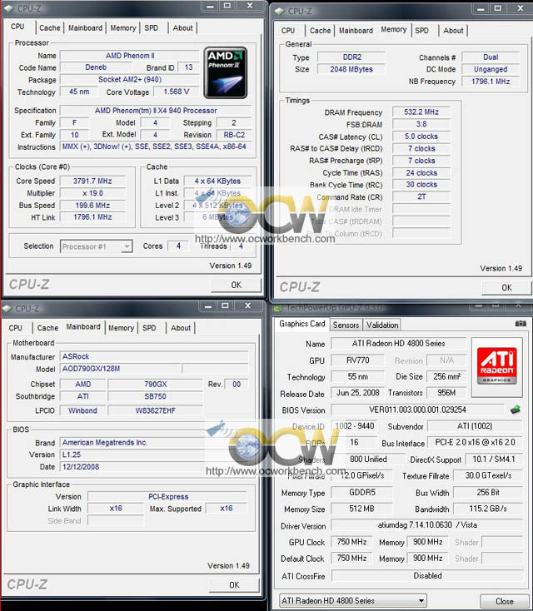
Task: Click the DRAM Frequency value 532.2 MHz
Action: coord(421,112)
